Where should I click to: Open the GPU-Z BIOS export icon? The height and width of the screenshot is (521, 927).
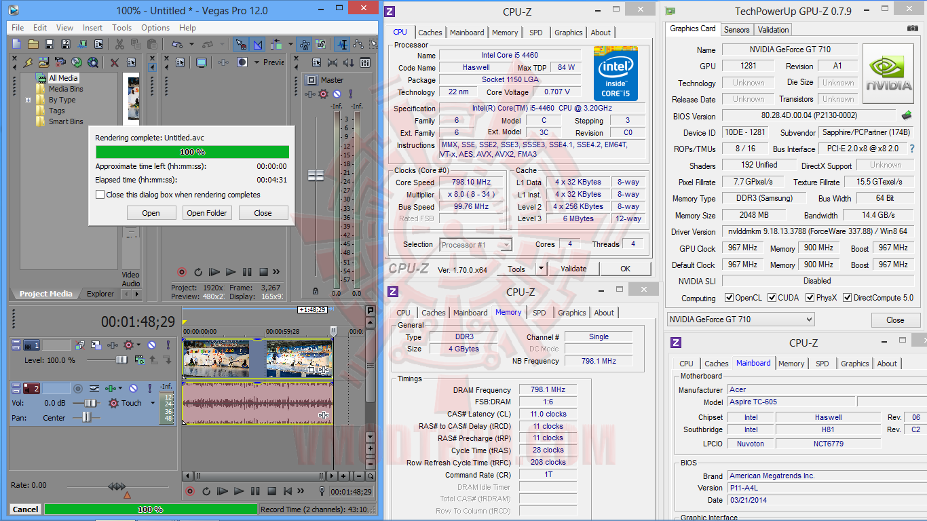[x=907, y=115]
